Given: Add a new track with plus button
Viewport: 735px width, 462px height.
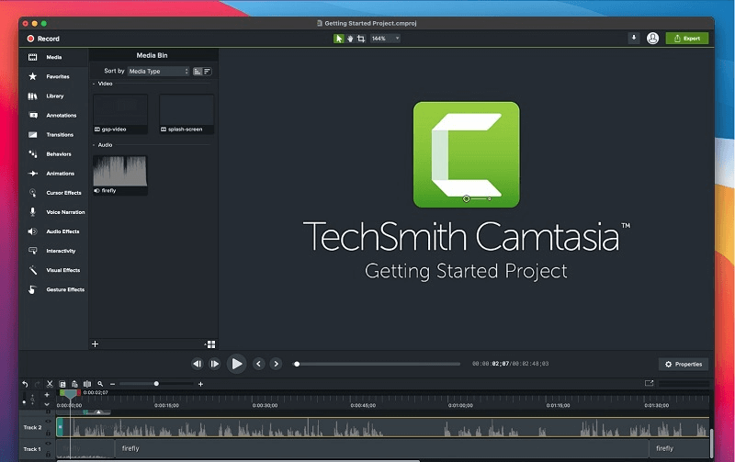Looking at the screenshot, I should click(47, 395).
